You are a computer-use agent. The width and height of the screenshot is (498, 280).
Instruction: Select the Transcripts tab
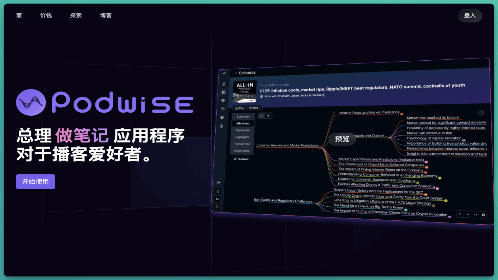click(x=242, y=144)
